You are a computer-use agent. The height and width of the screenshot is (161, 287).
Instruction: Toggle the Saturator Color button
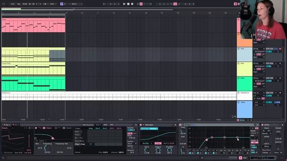158,143
